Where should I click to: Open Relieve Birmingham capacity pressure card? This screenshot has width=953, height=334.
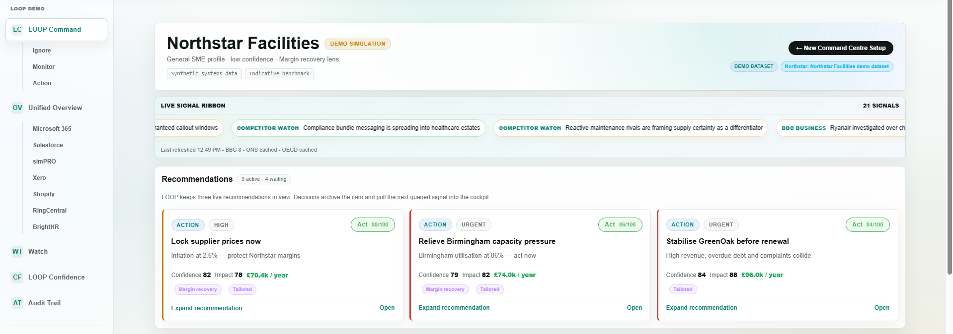pyautogui.click(x=635, y=308)
